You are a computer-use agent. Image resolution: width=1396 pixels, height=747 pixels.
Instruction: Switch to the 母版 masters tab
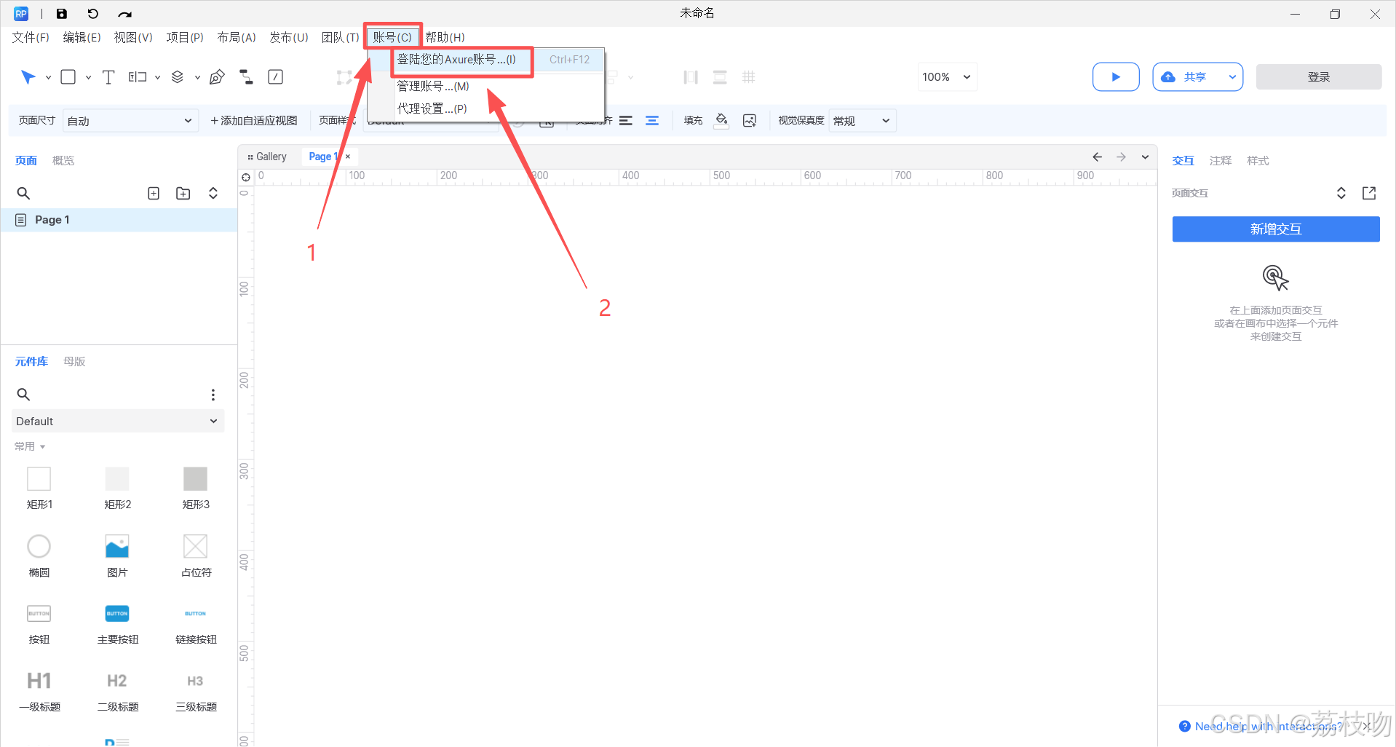point(74,361)
